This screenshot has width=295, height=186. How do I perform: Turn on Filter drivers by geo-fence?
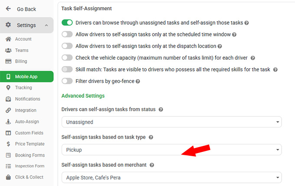tap(67, 81)
